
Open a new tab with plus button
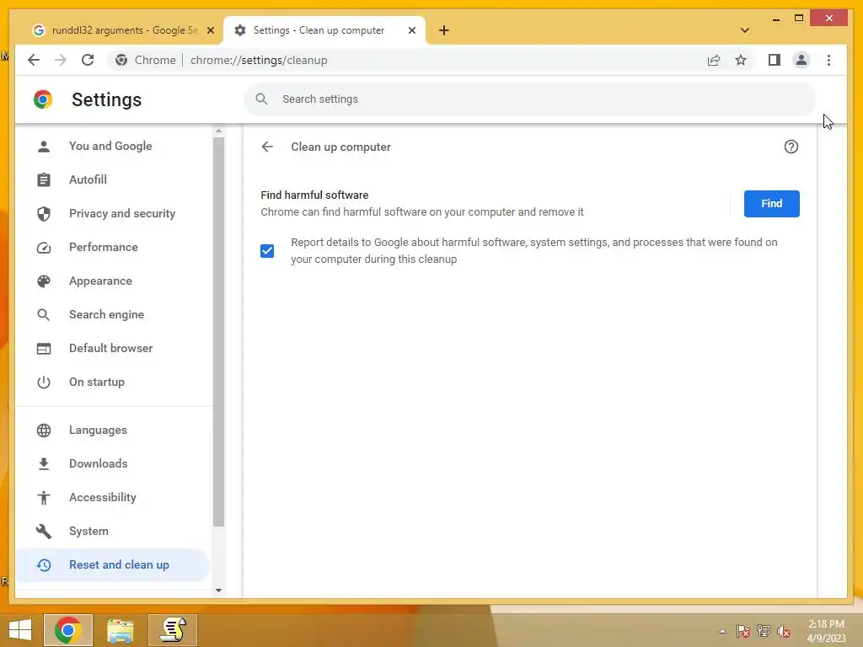444,30
